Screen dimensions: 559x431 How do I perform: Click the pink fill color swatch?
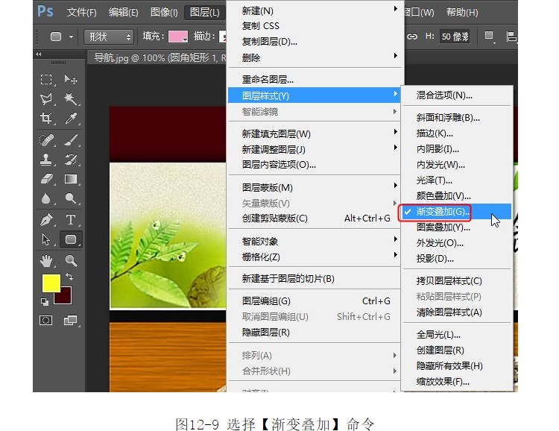point(177,37)
